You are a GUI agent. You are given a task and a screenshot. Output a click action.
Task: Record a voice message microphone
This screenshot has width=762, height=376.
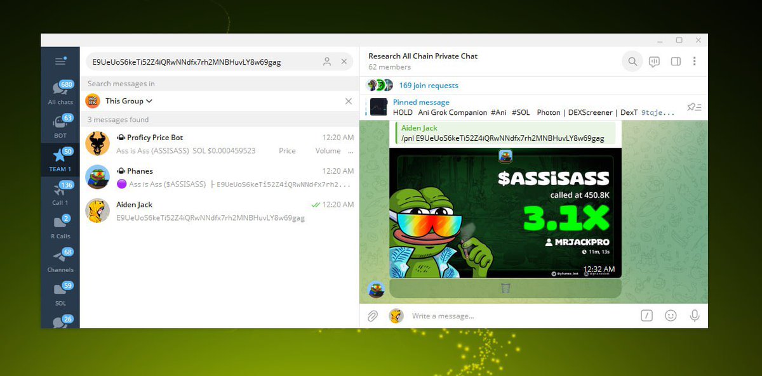tap(695, 316)
